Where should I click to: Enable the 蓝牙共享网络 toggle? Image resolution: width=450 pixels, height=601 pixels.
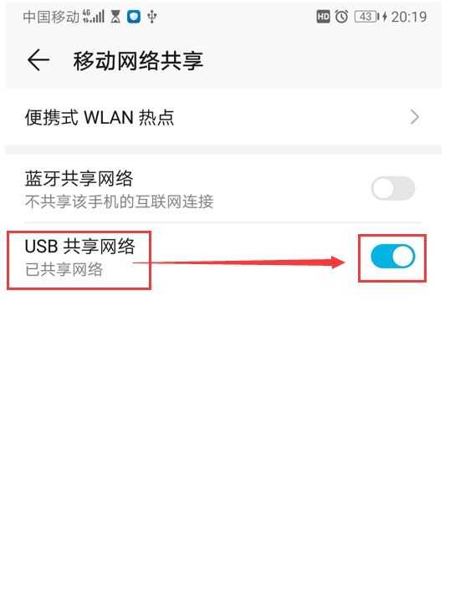click(393, 188)
